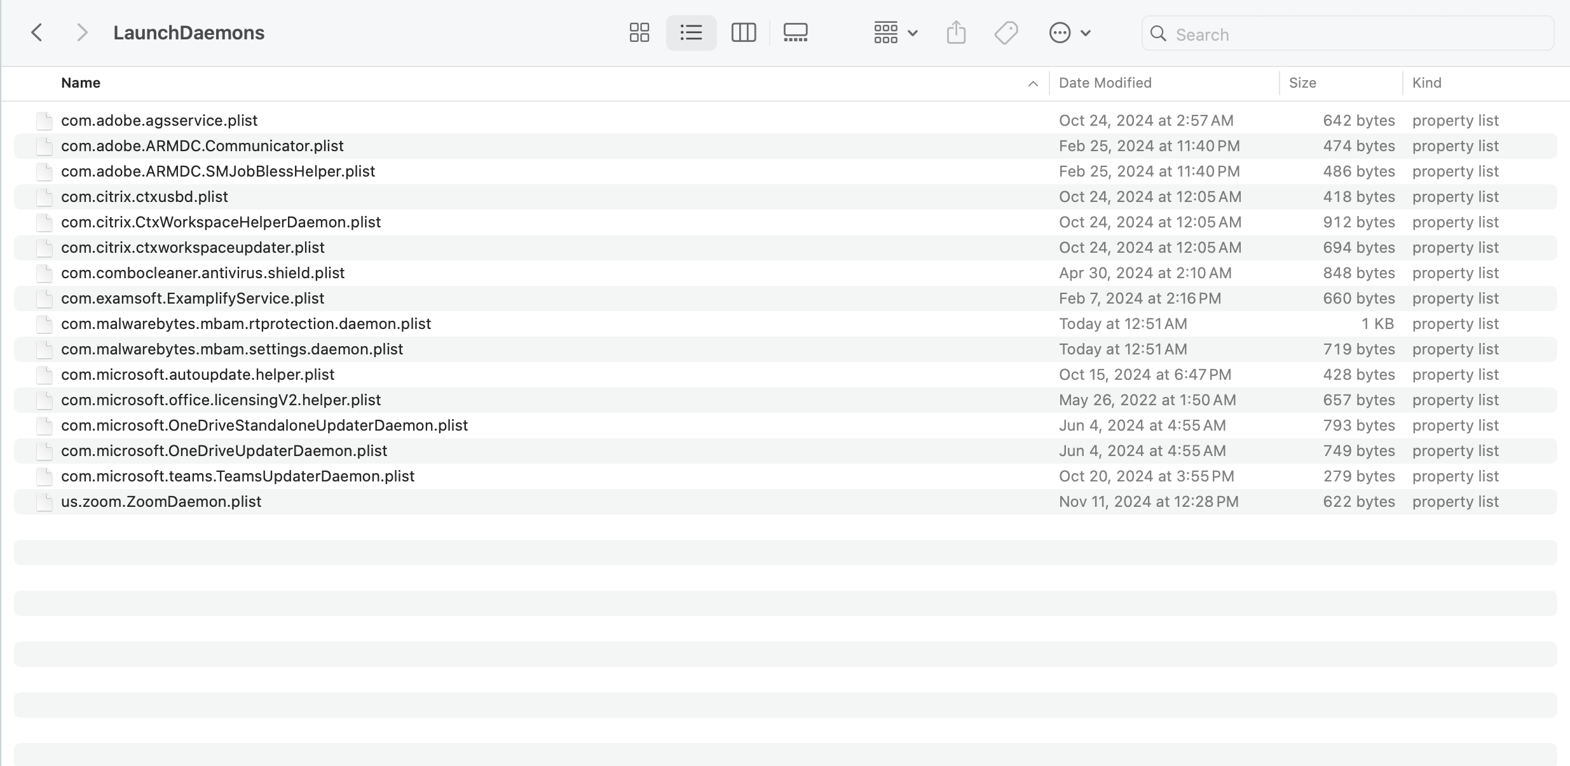Click the forward navigation arrow

81,32
